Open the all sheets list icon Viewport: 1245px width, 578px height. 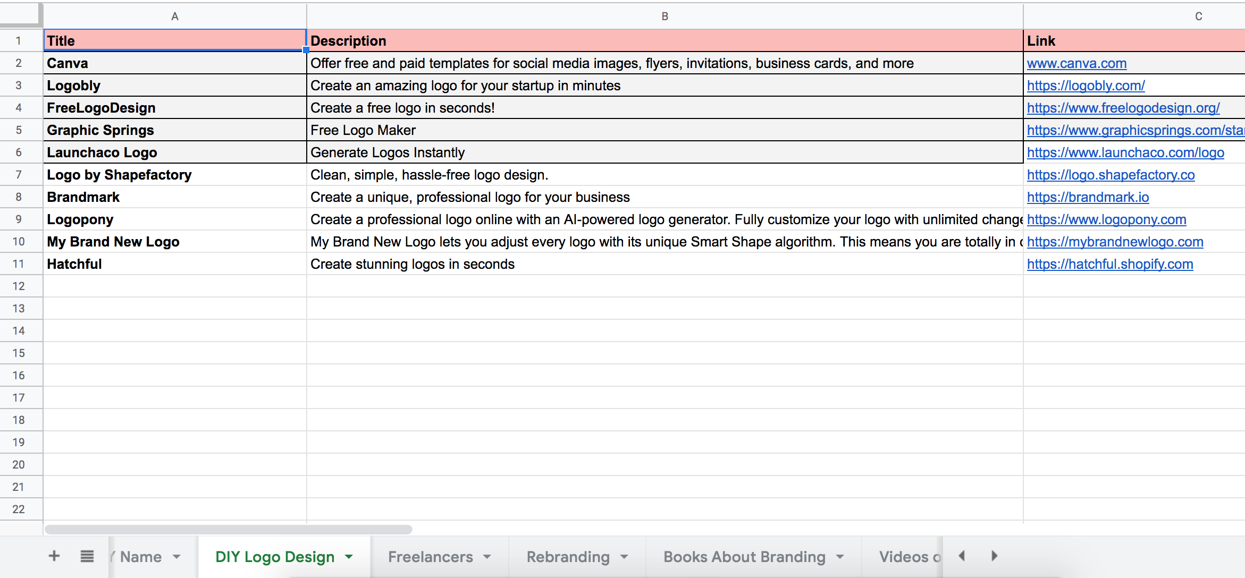tap(87, 556)
